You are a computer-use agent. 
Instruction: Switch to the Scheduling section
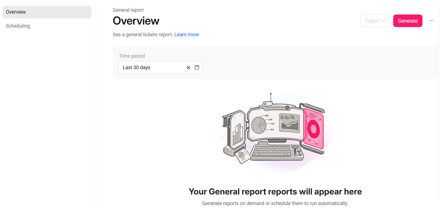(18, 26)
